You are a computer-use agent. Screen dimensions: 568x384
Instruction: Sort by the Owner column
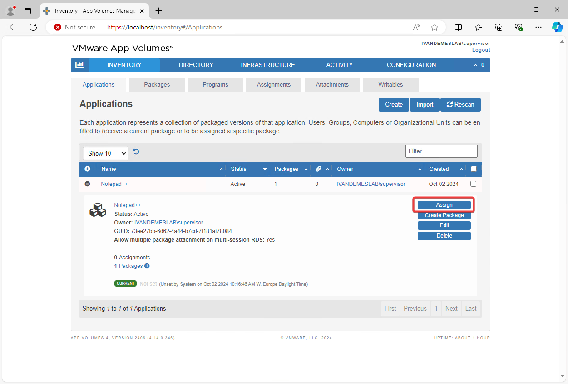(379, 169)
